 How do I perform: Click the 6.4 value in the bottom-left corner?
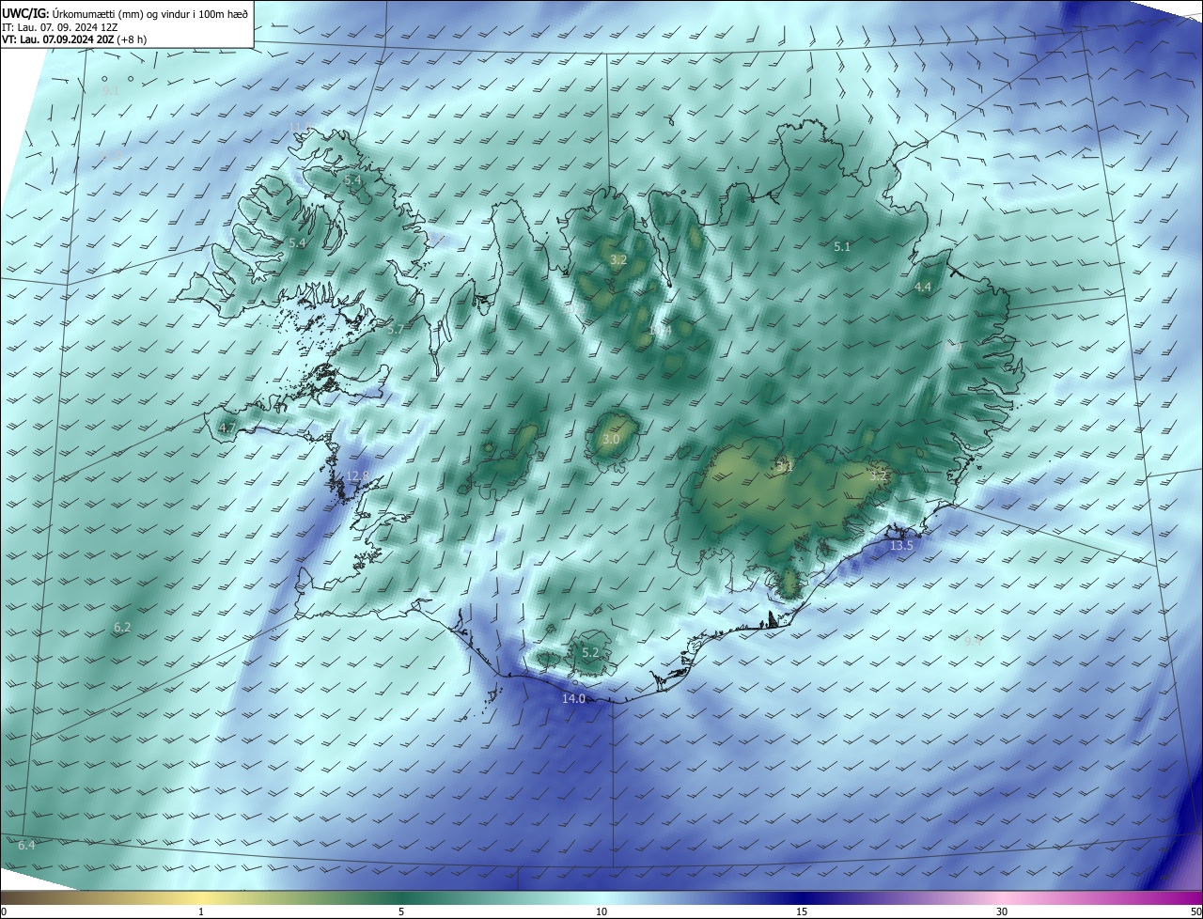click(x=26, y=845)
